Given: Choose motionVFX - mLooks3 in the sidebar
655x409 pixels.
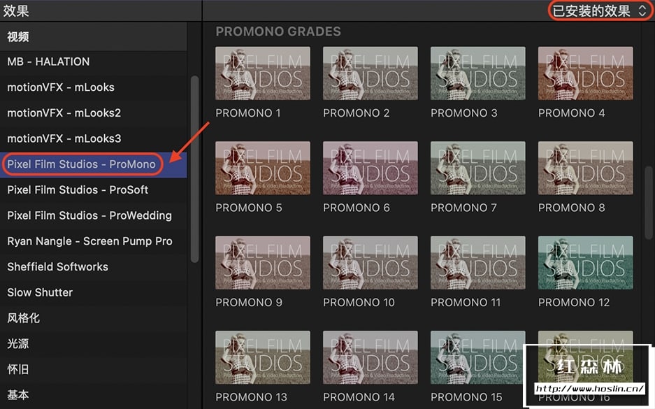Looking at the screenshot, I should [x=94, y=138].
